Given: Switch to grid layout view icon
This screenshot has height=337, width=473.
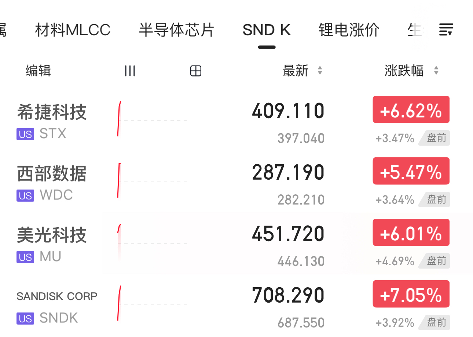Looking at the screenshot, I should click(196, 71).
